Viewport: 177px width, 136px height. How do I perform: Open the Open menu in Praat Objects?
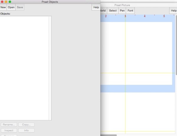pyautogui.click(x=11, y=7)
